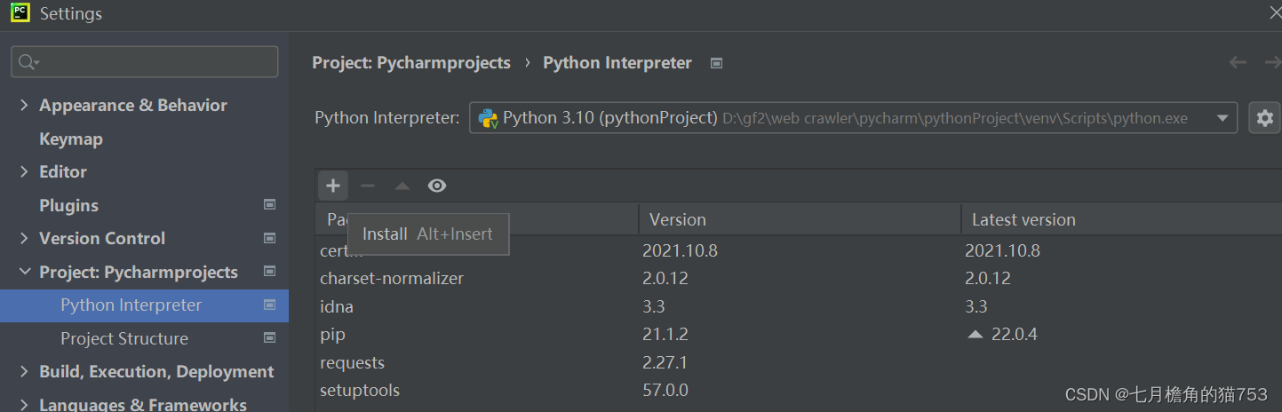Click the PyCharm logo in title bar

(x=20, y=13)
